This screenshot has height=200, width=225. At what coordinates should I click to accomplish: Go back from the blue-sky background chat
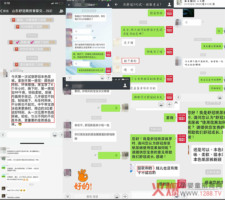(x=69, y=5)
